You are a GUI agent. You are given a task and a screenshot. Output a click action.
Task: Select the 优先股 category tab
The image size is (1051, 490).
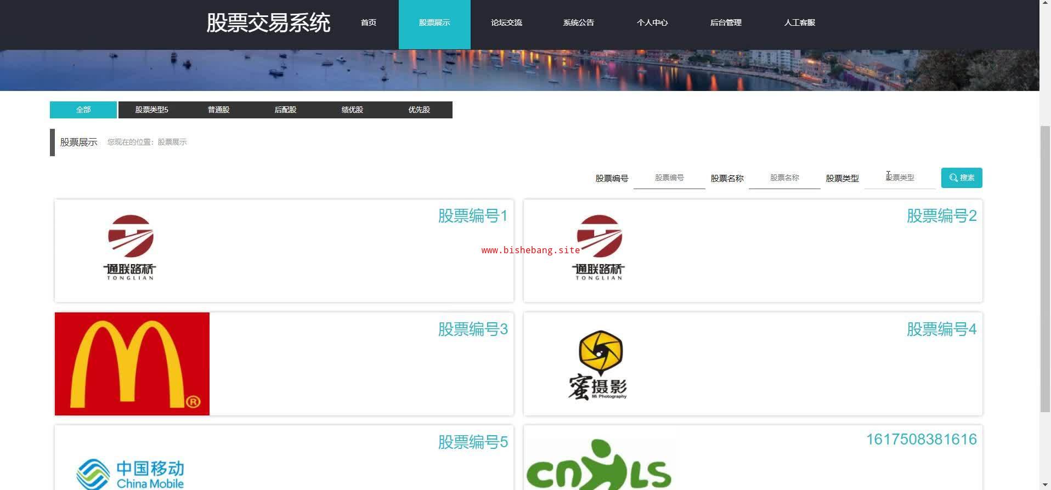[x=419, y=110]
